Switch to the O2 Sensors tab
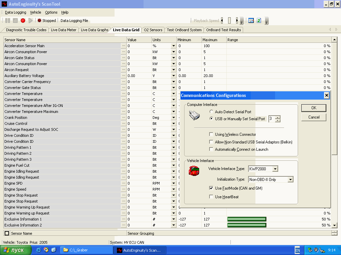Screen dimensions: 341x255 [x=153, y=30]
